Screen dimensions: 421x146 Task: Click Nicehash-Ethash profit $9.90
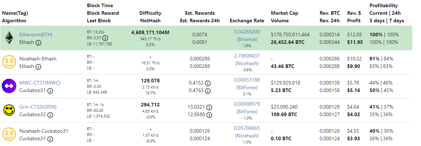click(354, 66)
